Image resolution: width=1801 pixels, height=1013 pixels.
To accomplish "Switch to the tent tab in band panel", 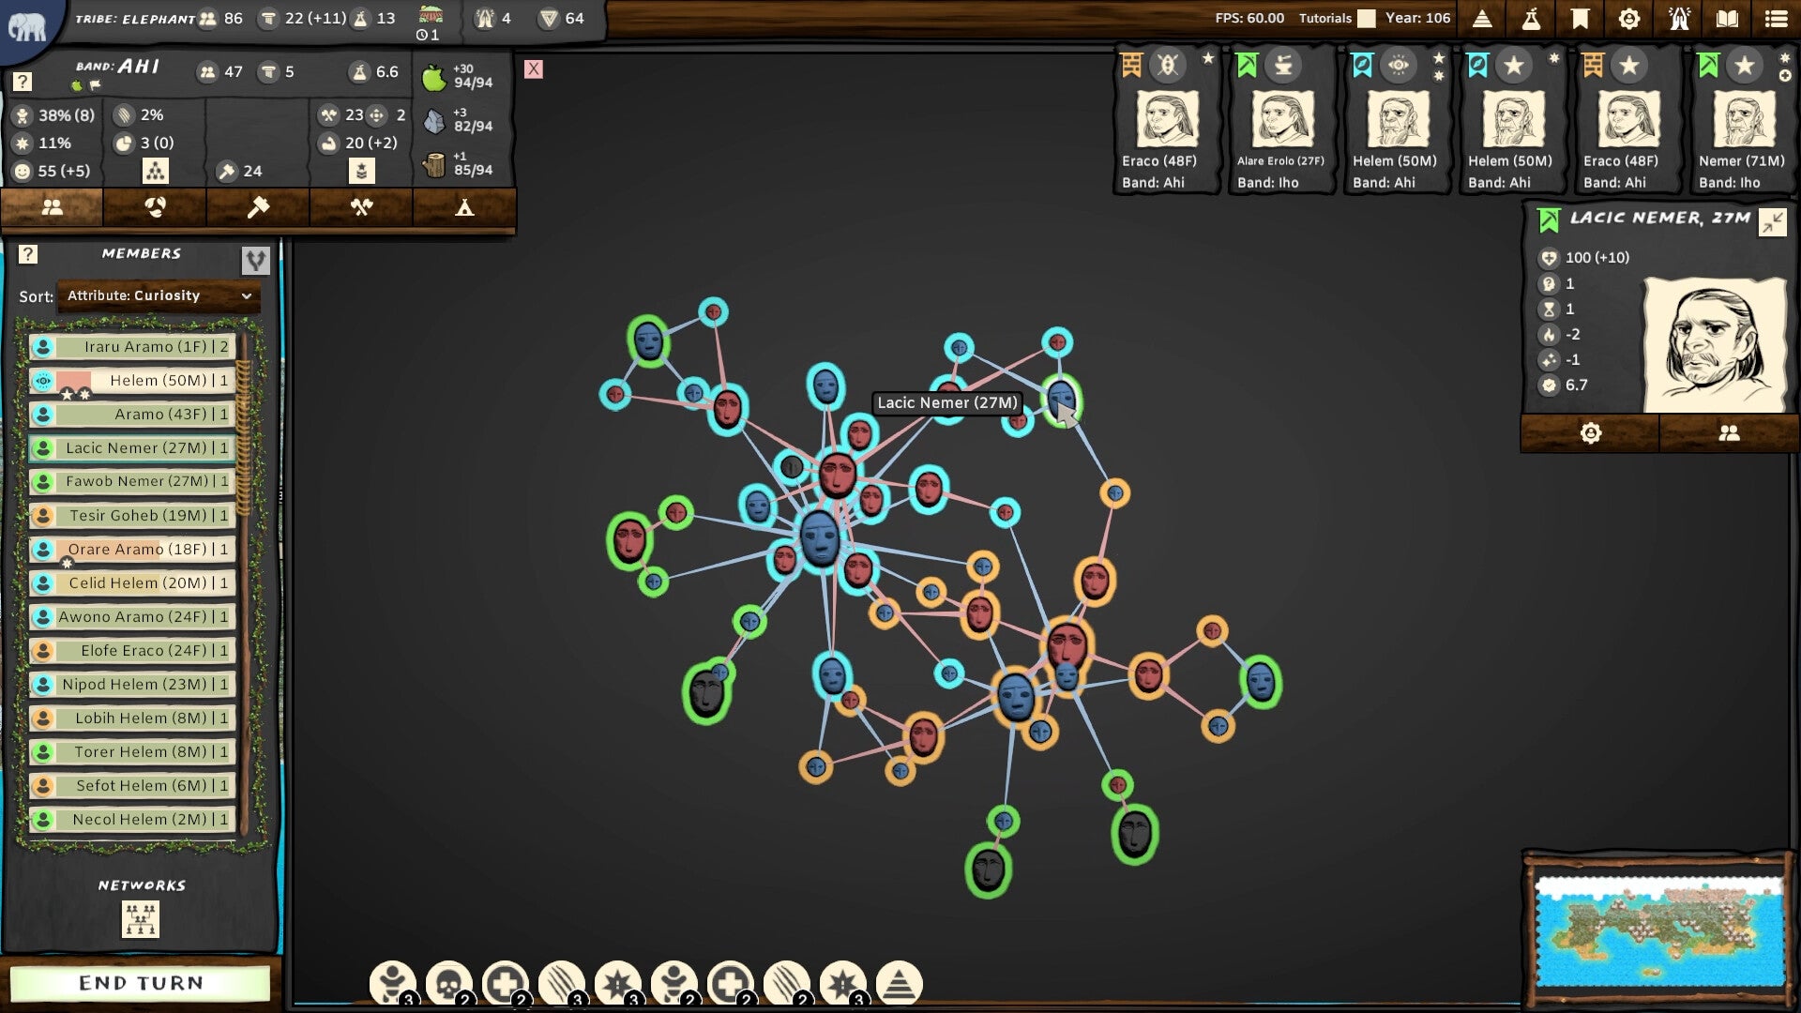I will [x=466, y=208].
